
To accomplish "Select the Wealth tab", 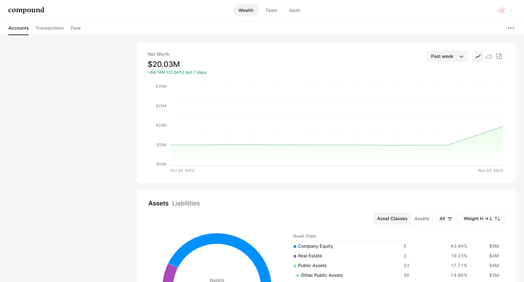I will 246,10.
